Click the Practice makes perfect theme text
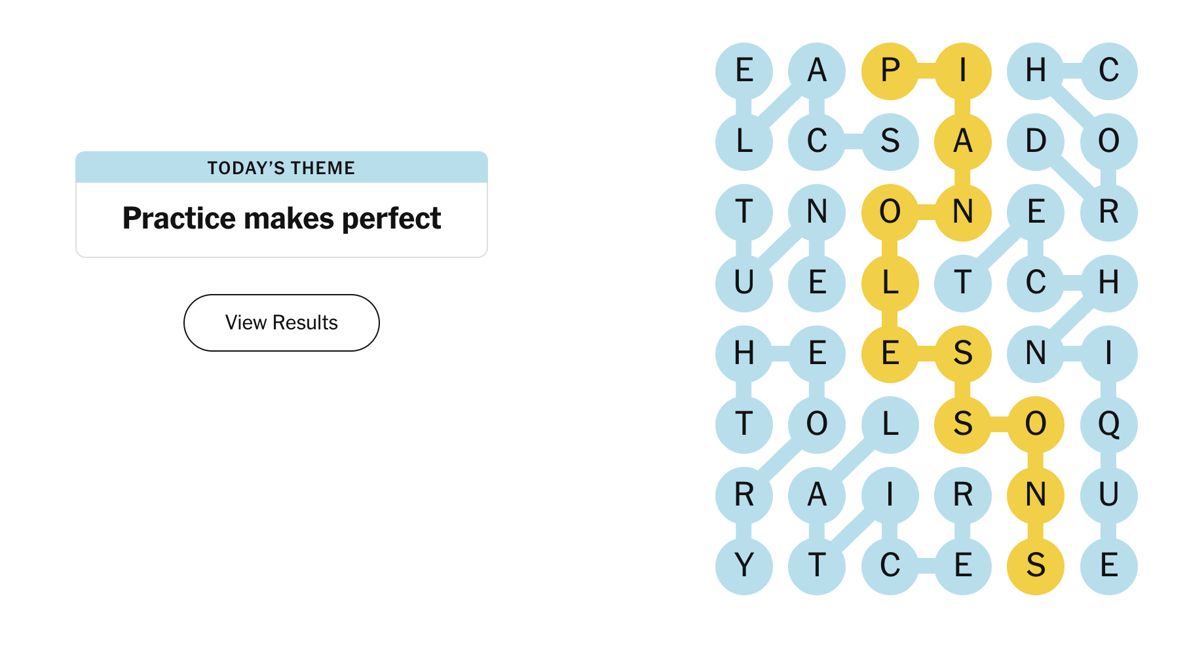Image resolution: width=1187 pixels, height=647 pixels. pyautogui.click(x=282, y=219)
